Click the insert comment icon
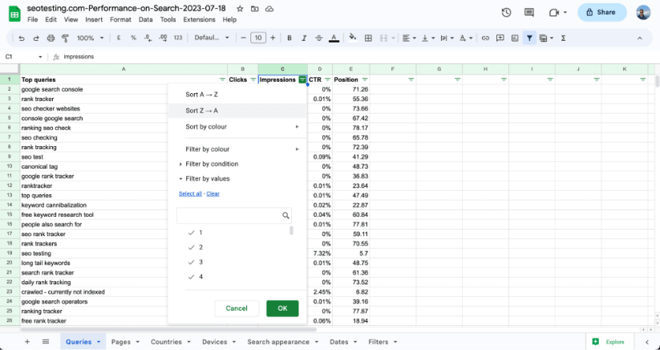The height and width of the screenshot is (350, 660). (x=500, y=38)
